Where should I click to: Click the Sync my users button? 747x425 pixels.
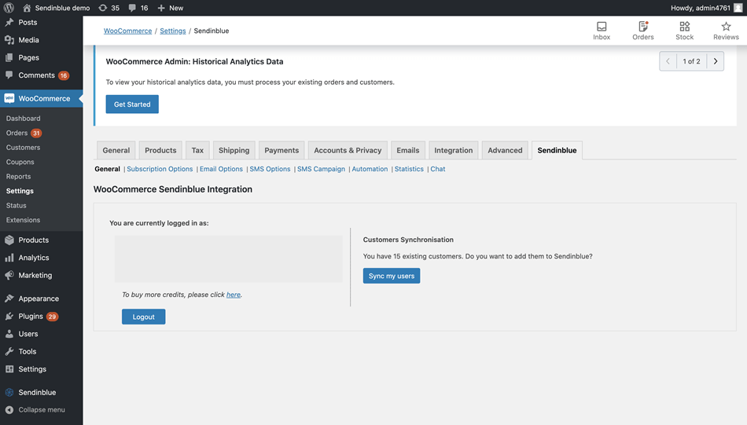tap(392, 276)
